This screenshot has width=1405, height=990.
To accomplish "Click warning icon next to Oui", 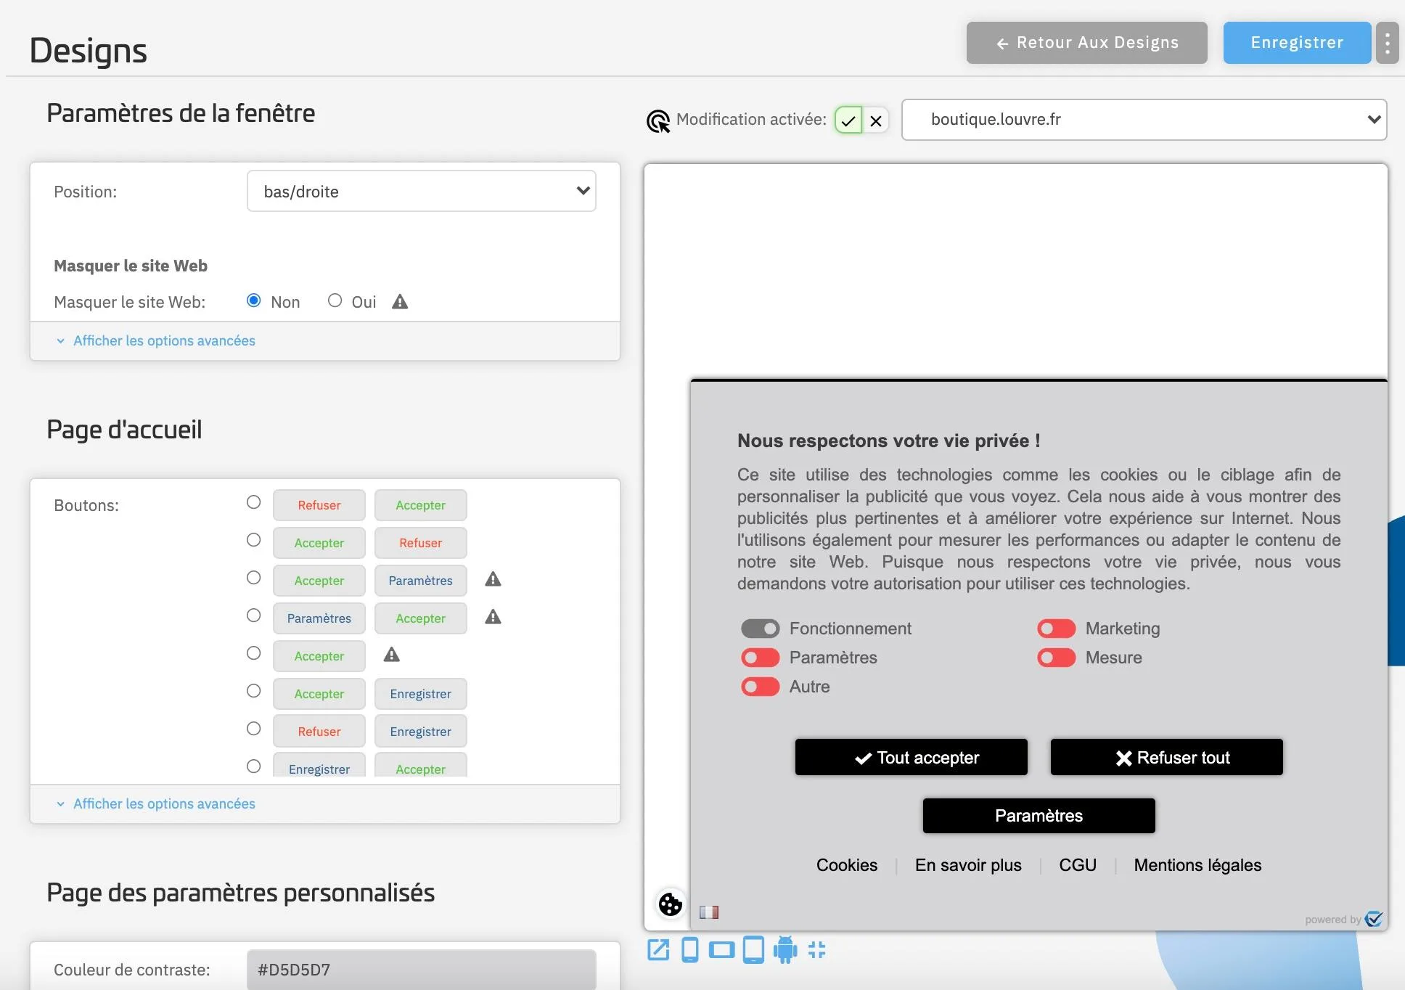I will [x=400, y=302].
